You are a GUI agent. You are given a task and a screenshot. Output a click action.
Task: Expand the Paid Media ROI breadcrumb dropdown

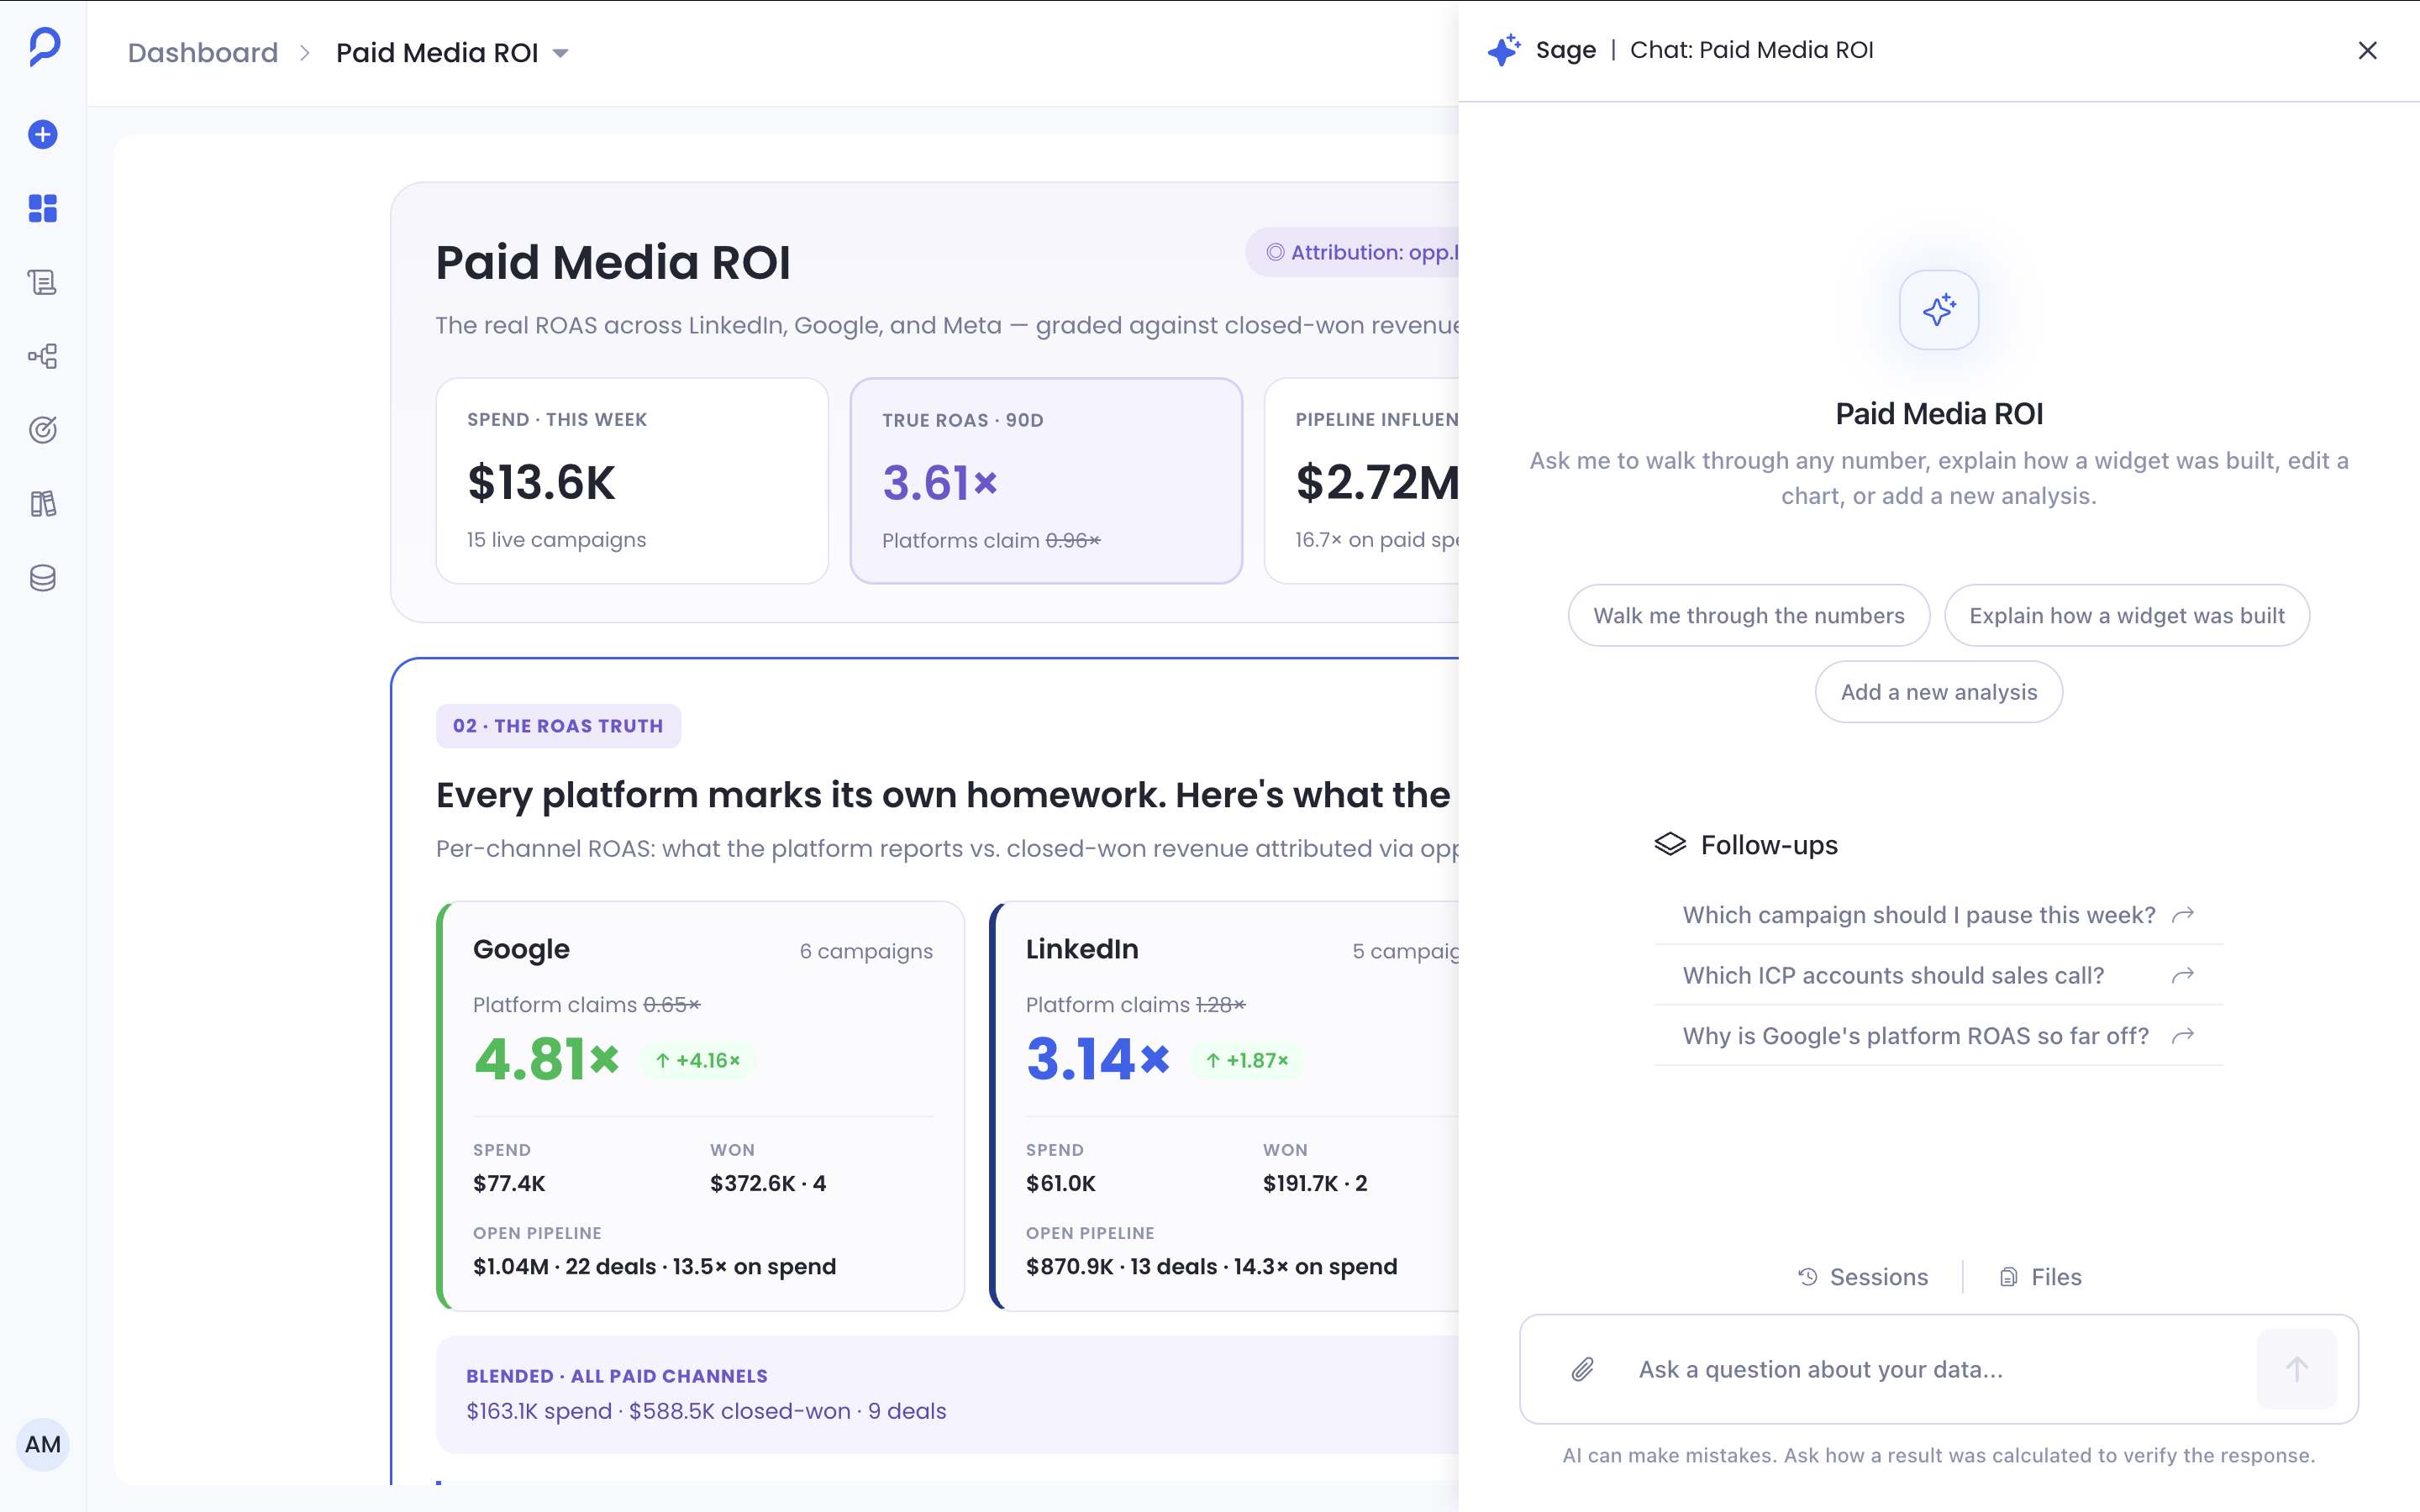pos(561,53)
